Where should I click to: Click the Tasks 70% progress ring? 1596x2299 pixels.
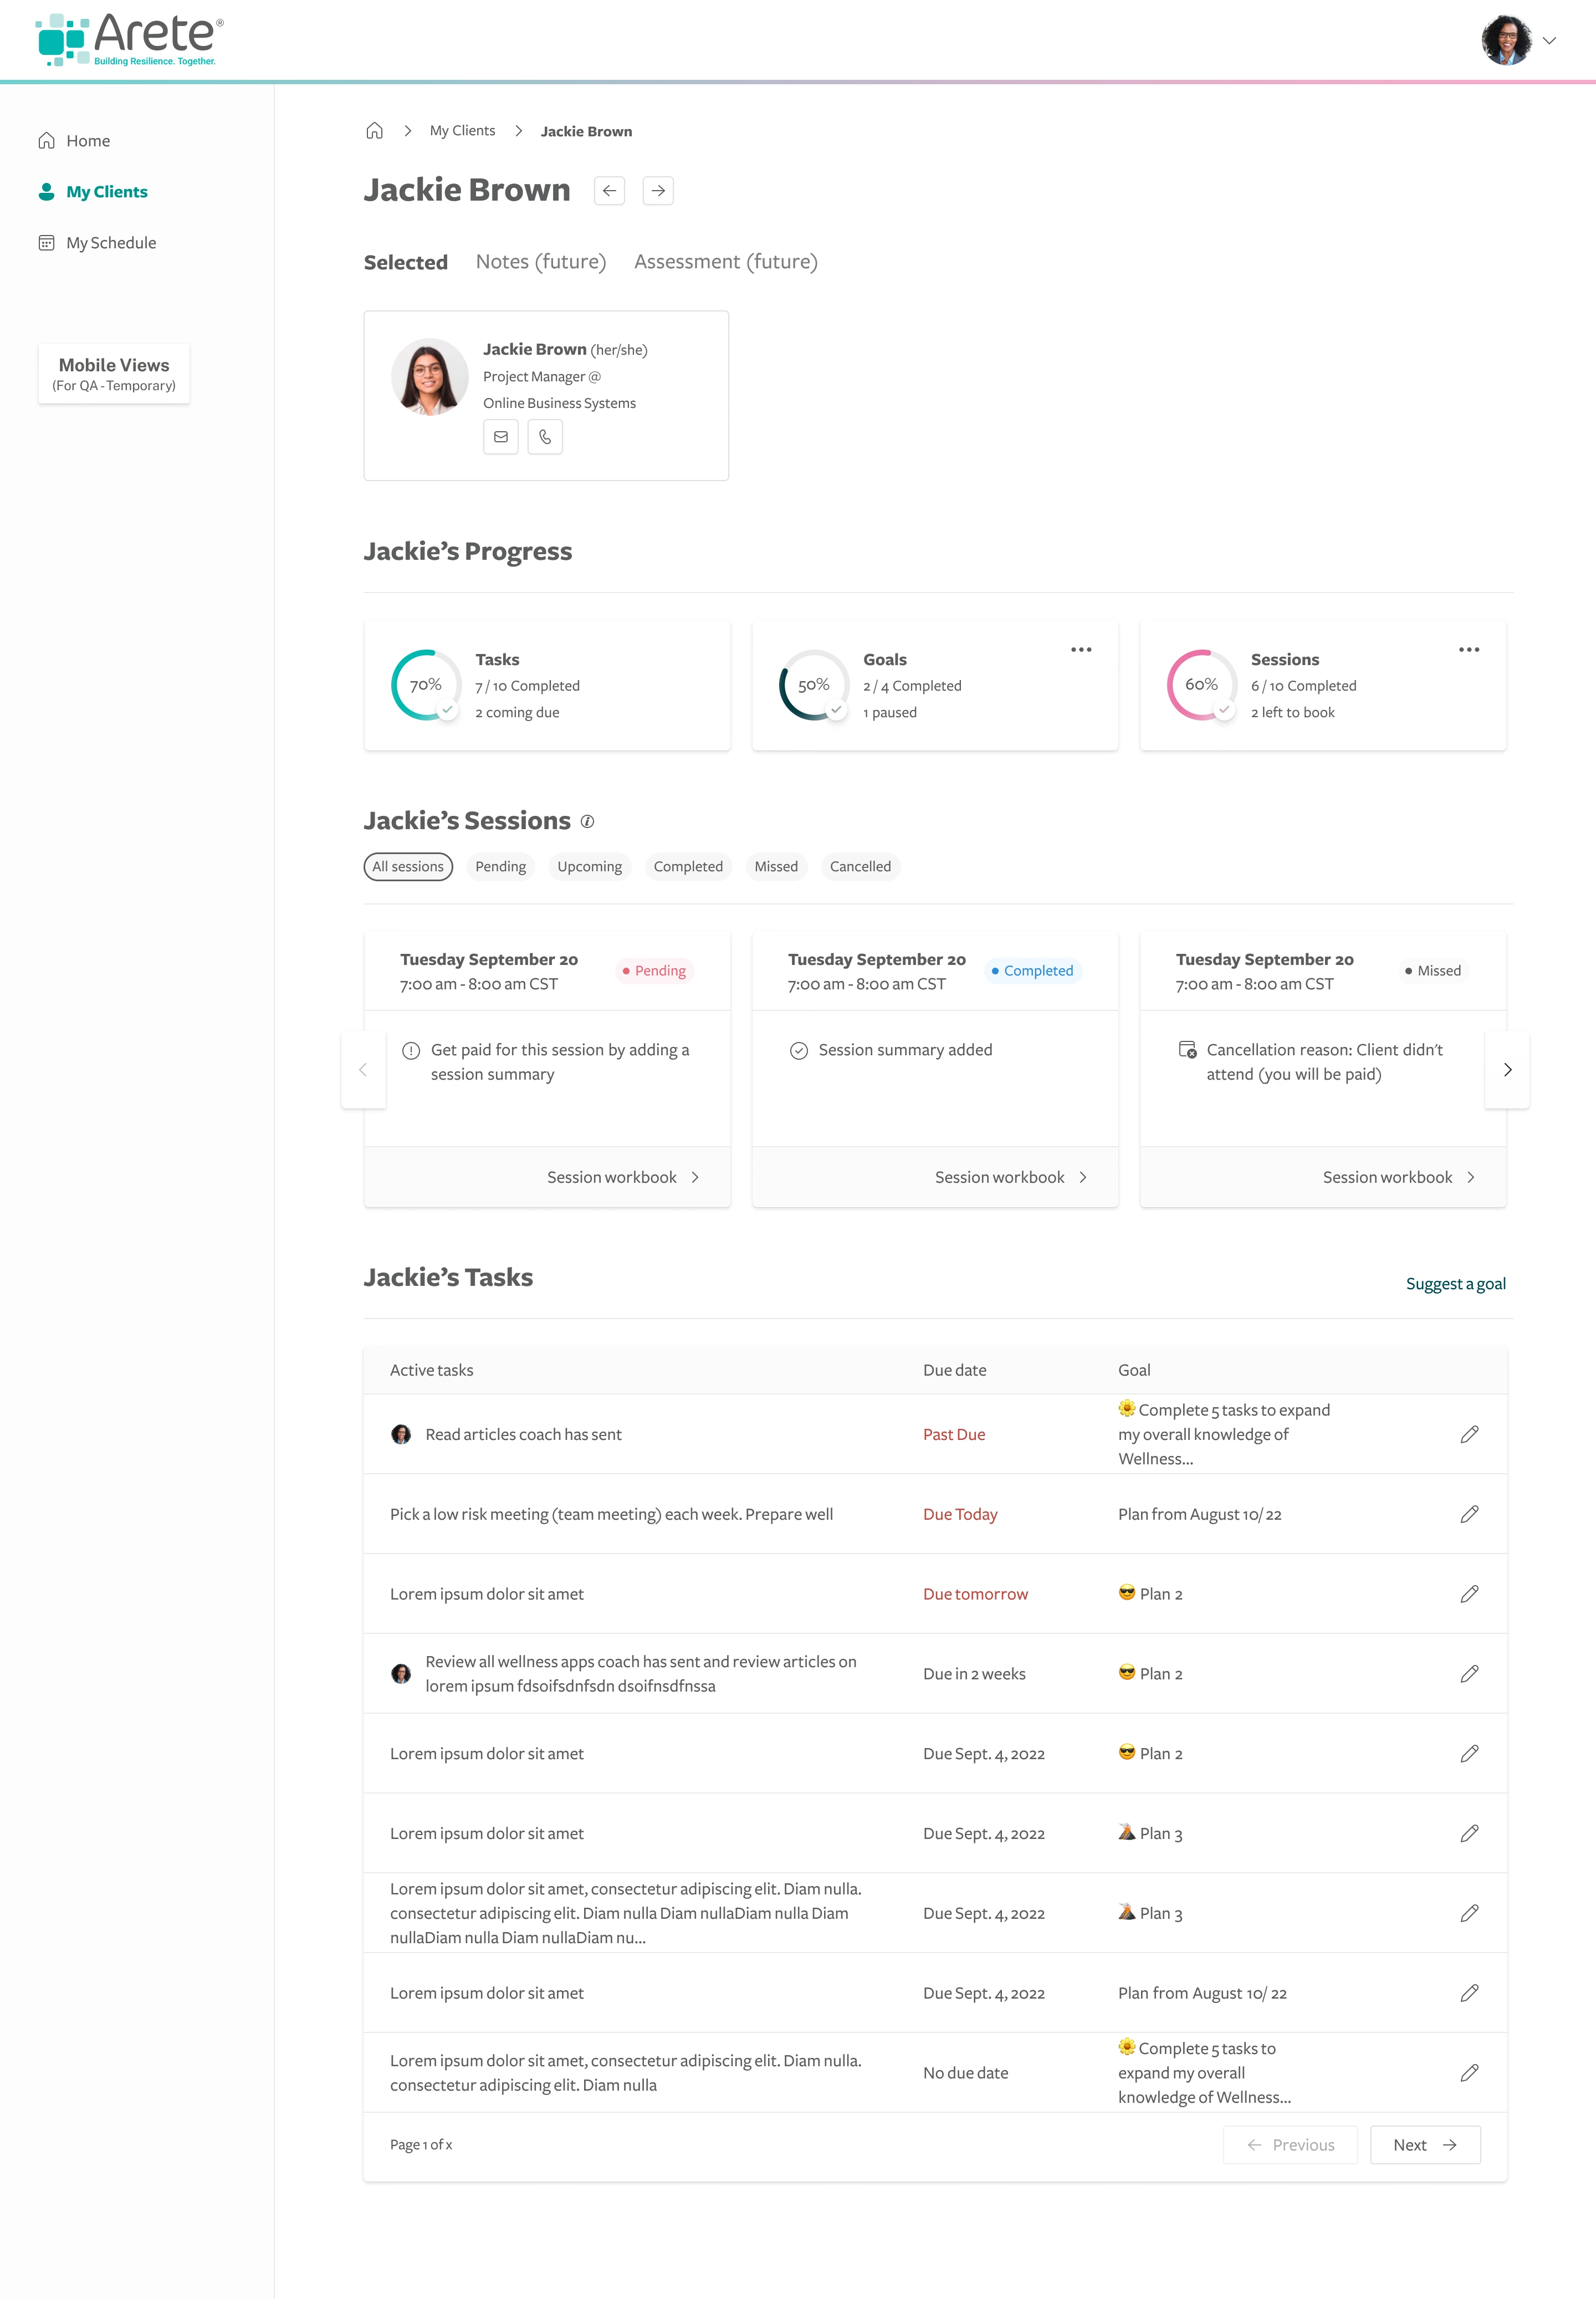425,685
